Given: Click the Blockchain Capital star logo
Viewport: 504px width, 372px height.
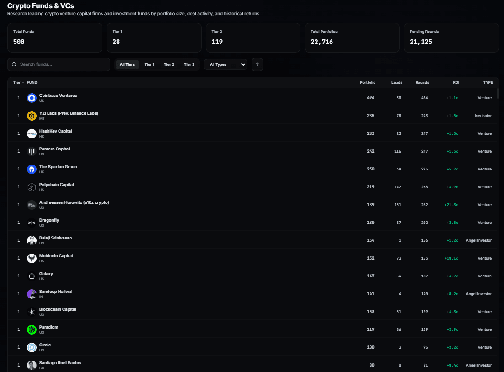Looking at the screenshot, I should pos(32,312).
